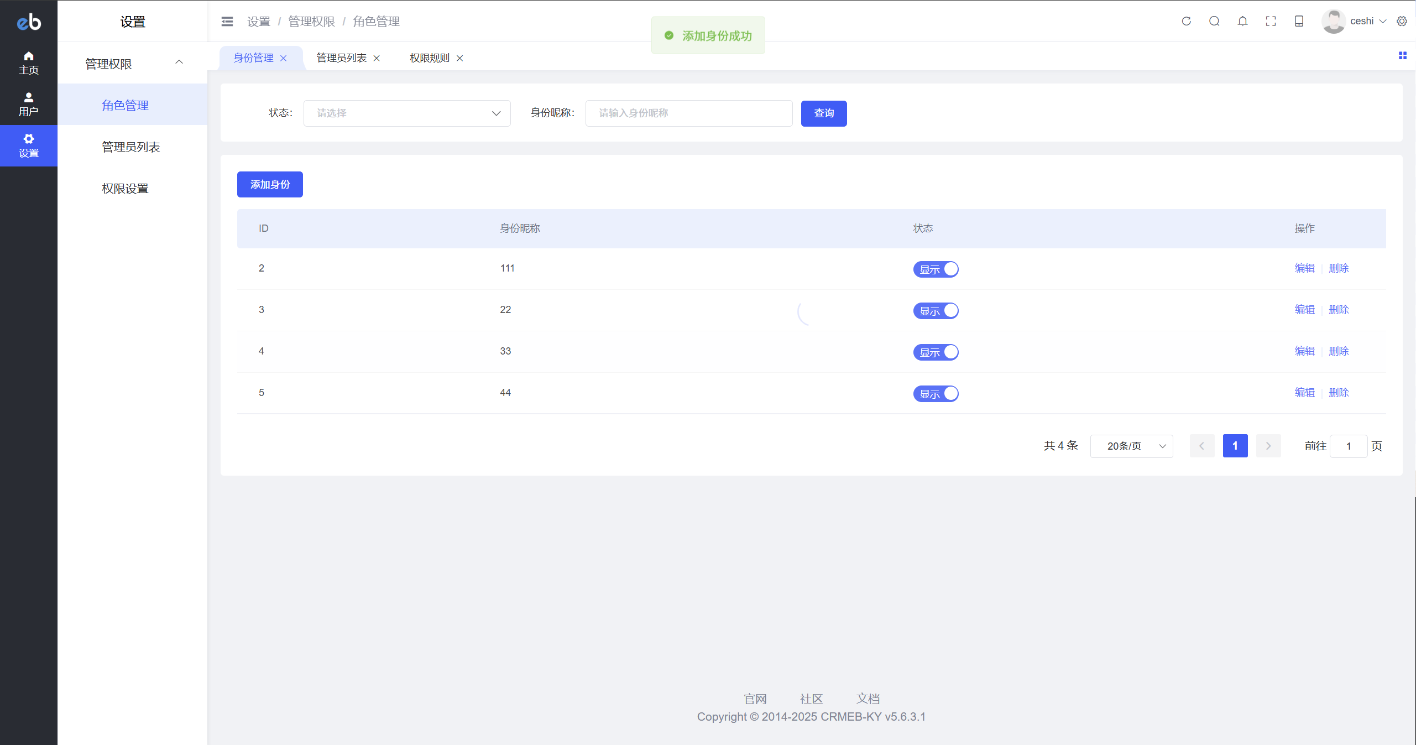
Task: Click the mobile device icon
Action: pyautogui.click(x=1299, y=21)
